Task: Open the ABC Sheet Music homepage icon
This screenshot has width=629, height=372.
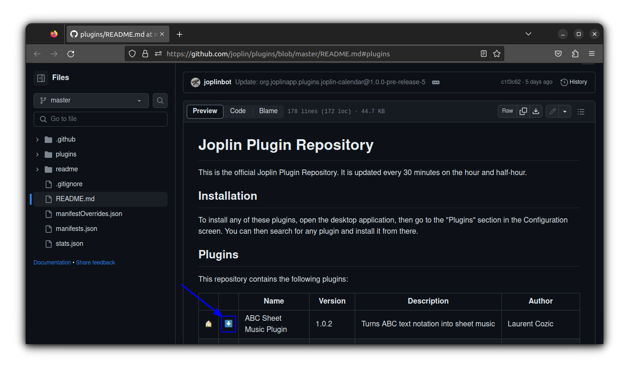Action: 209,324
